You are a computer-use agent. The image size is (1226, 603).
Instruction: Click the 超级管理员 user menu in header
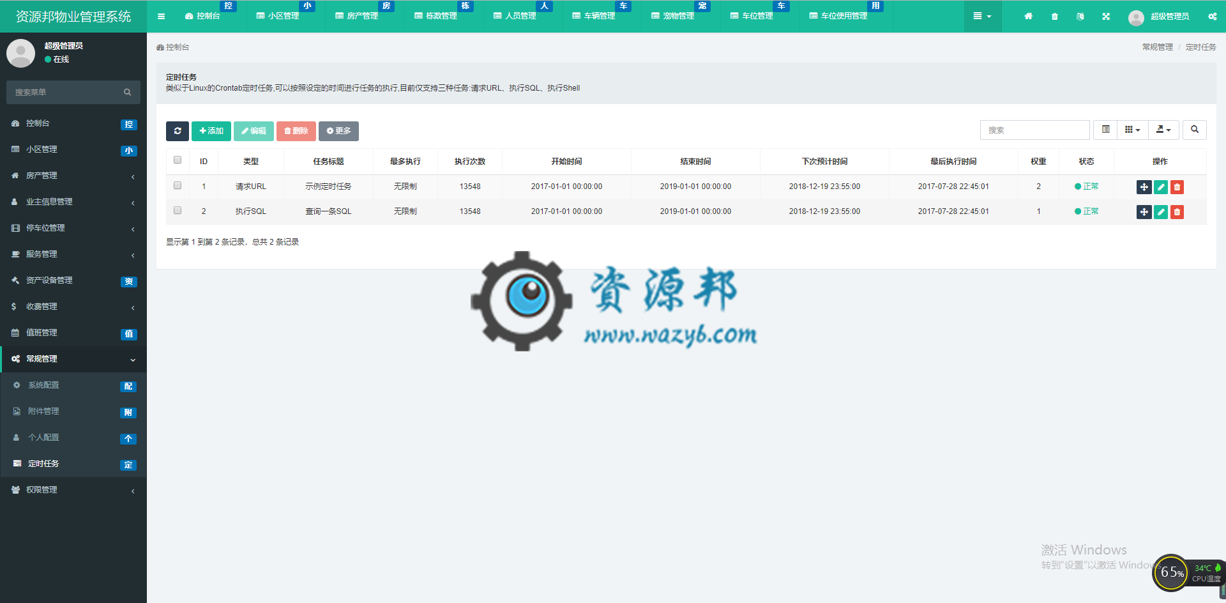[x=1158, y=16]
